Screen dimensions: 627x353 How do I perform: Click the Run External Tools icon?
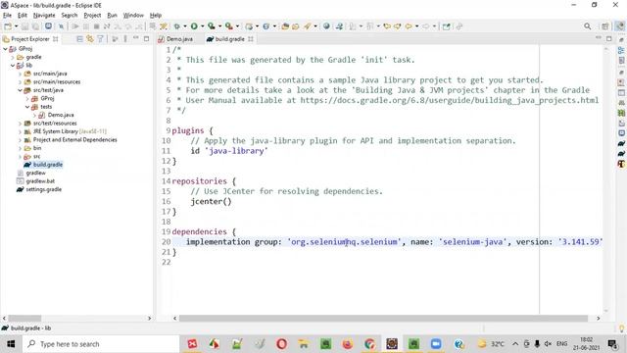228,26
